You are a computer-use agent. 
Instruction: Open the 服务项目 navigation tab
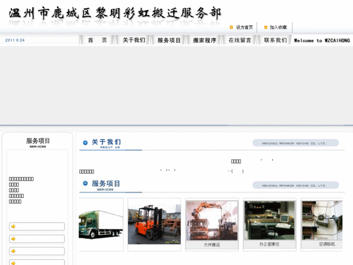tap(169, 40)
